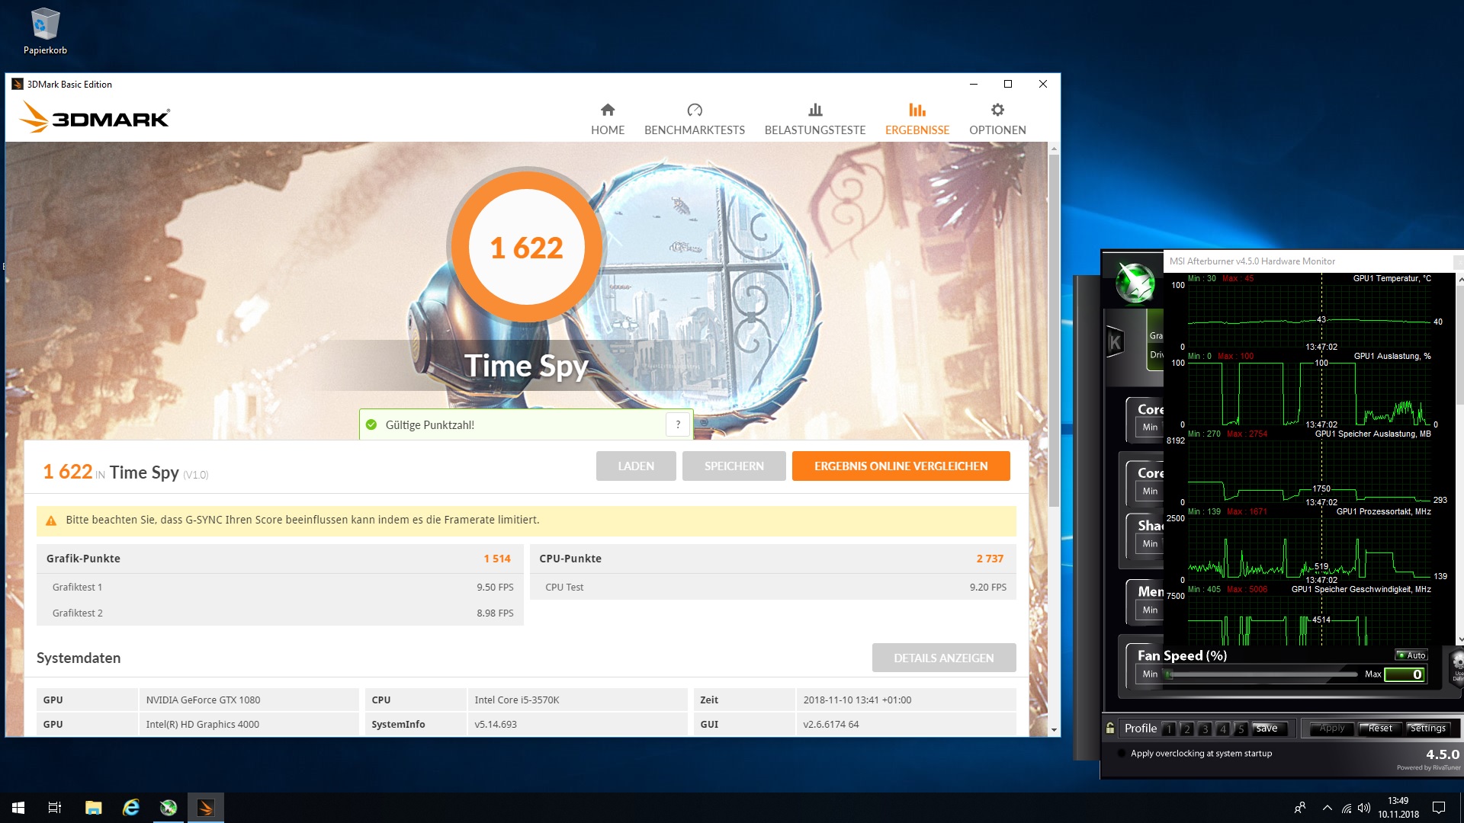
Task: Click the fan speed value field
Action: (x=1405, y=674)
